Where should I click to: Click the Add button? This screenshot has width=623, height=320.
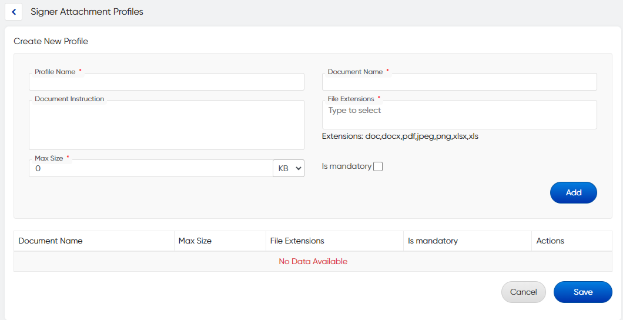(x=573, y=192)
